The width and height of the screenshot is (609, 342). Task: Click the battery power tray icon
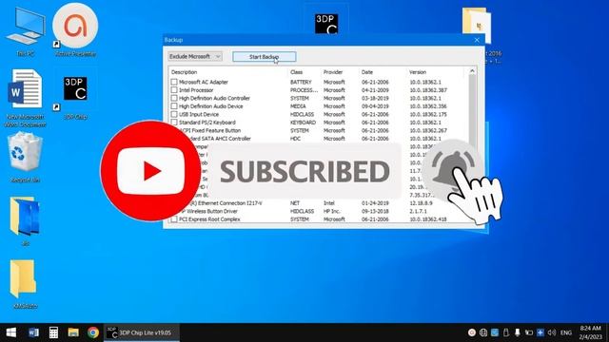[x=529, y=332]
